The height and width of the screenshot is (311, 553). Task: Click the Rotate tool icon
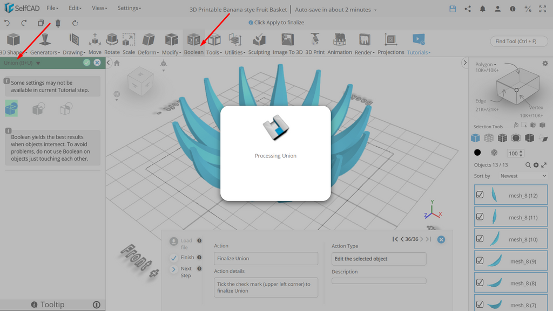click(x=112, y=39)
